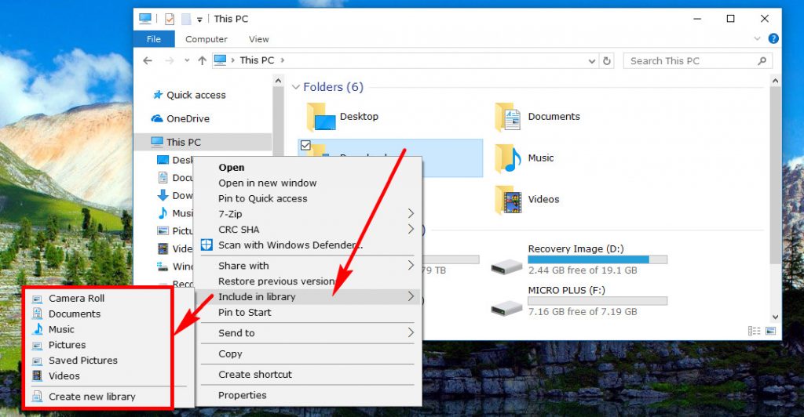Open the View ribbon tab
The width and height of the screenshot is (804, 417).
(x=258, y=39)
